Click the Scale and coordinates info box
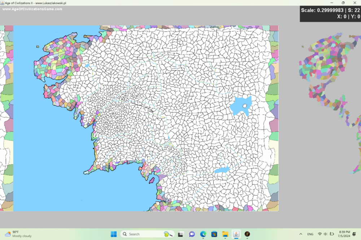Viewport: 361px width, 240px height. pyautogui.click(x=330, y=14)
